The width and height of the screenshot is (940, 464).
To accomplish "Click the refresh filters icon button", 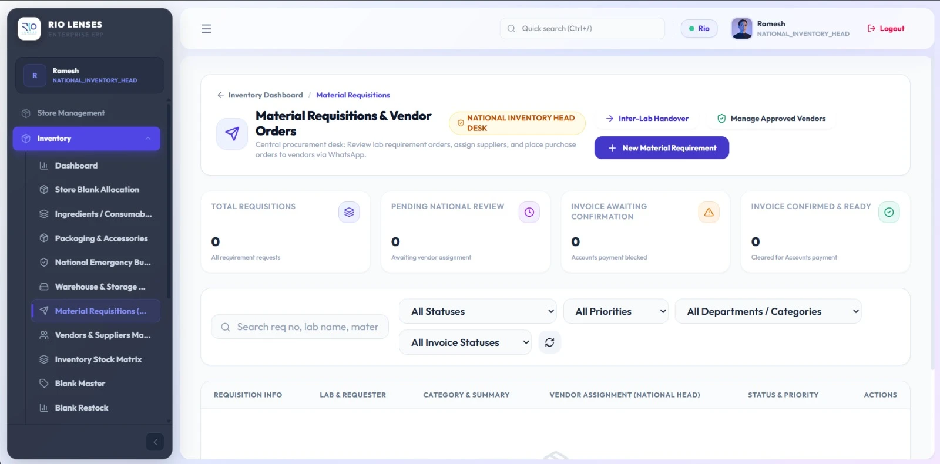I will pyautogui.click(x=549, y=342).
